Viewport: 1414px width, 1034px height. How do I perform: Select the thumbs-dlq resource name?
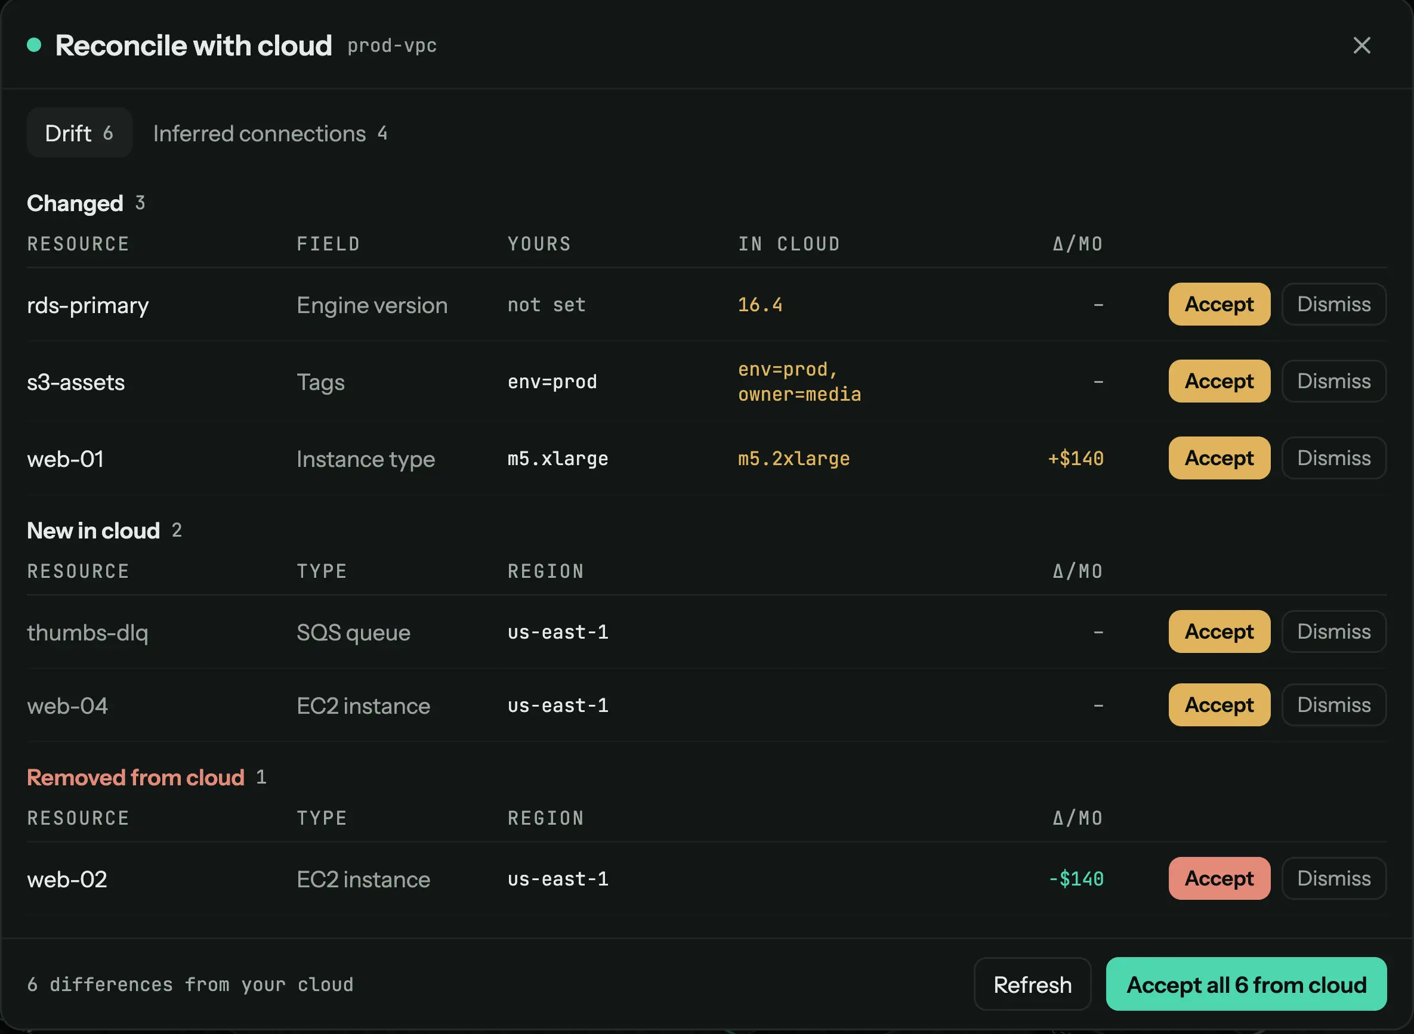tap(88, 633)
